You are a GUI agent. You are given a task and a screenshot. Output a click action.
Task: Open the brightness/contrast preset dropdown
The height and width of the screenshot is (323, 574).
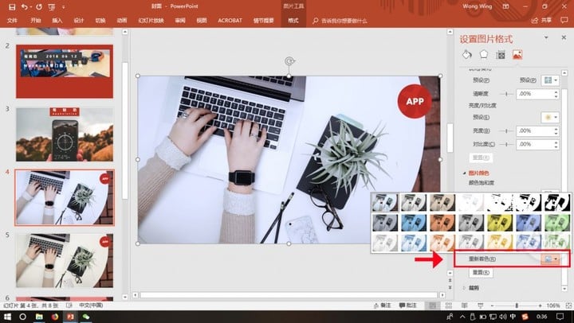click(x=550, y=117)
